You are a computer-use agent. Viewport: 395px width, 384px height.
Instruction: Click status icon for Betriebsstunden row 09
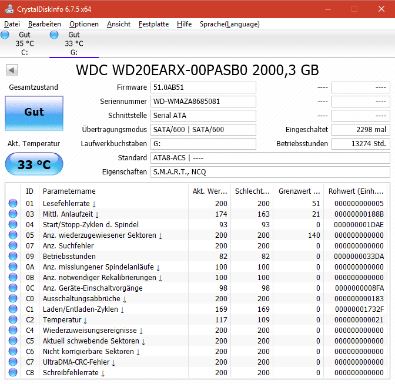(x=13, y=256)
